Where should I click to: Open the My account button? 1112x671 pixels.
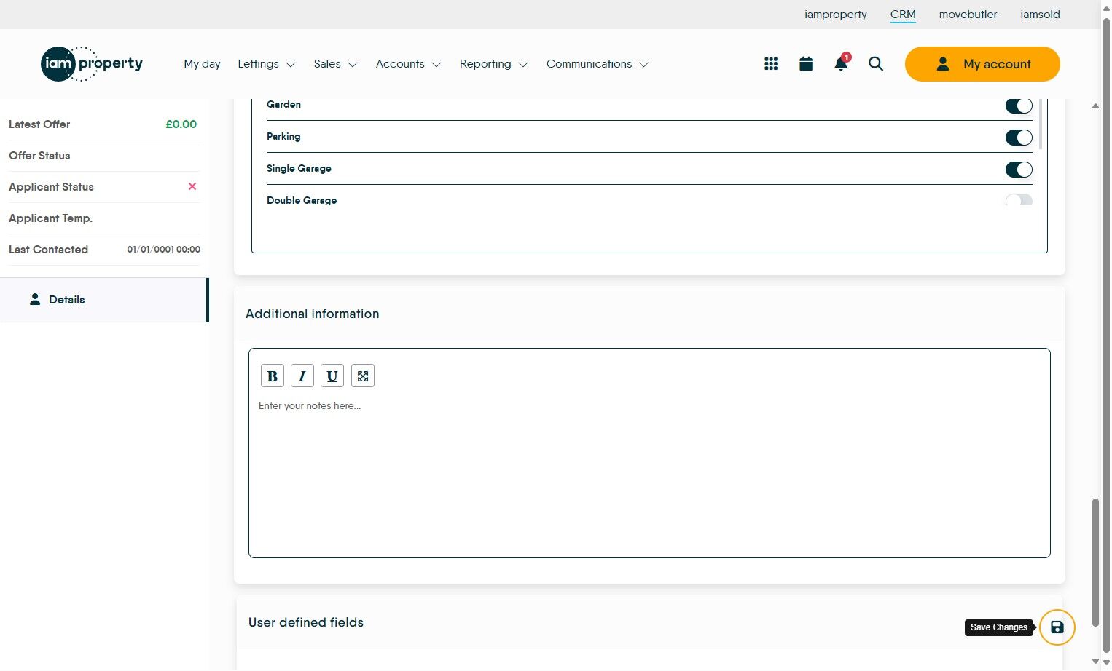tap(982, 64)
